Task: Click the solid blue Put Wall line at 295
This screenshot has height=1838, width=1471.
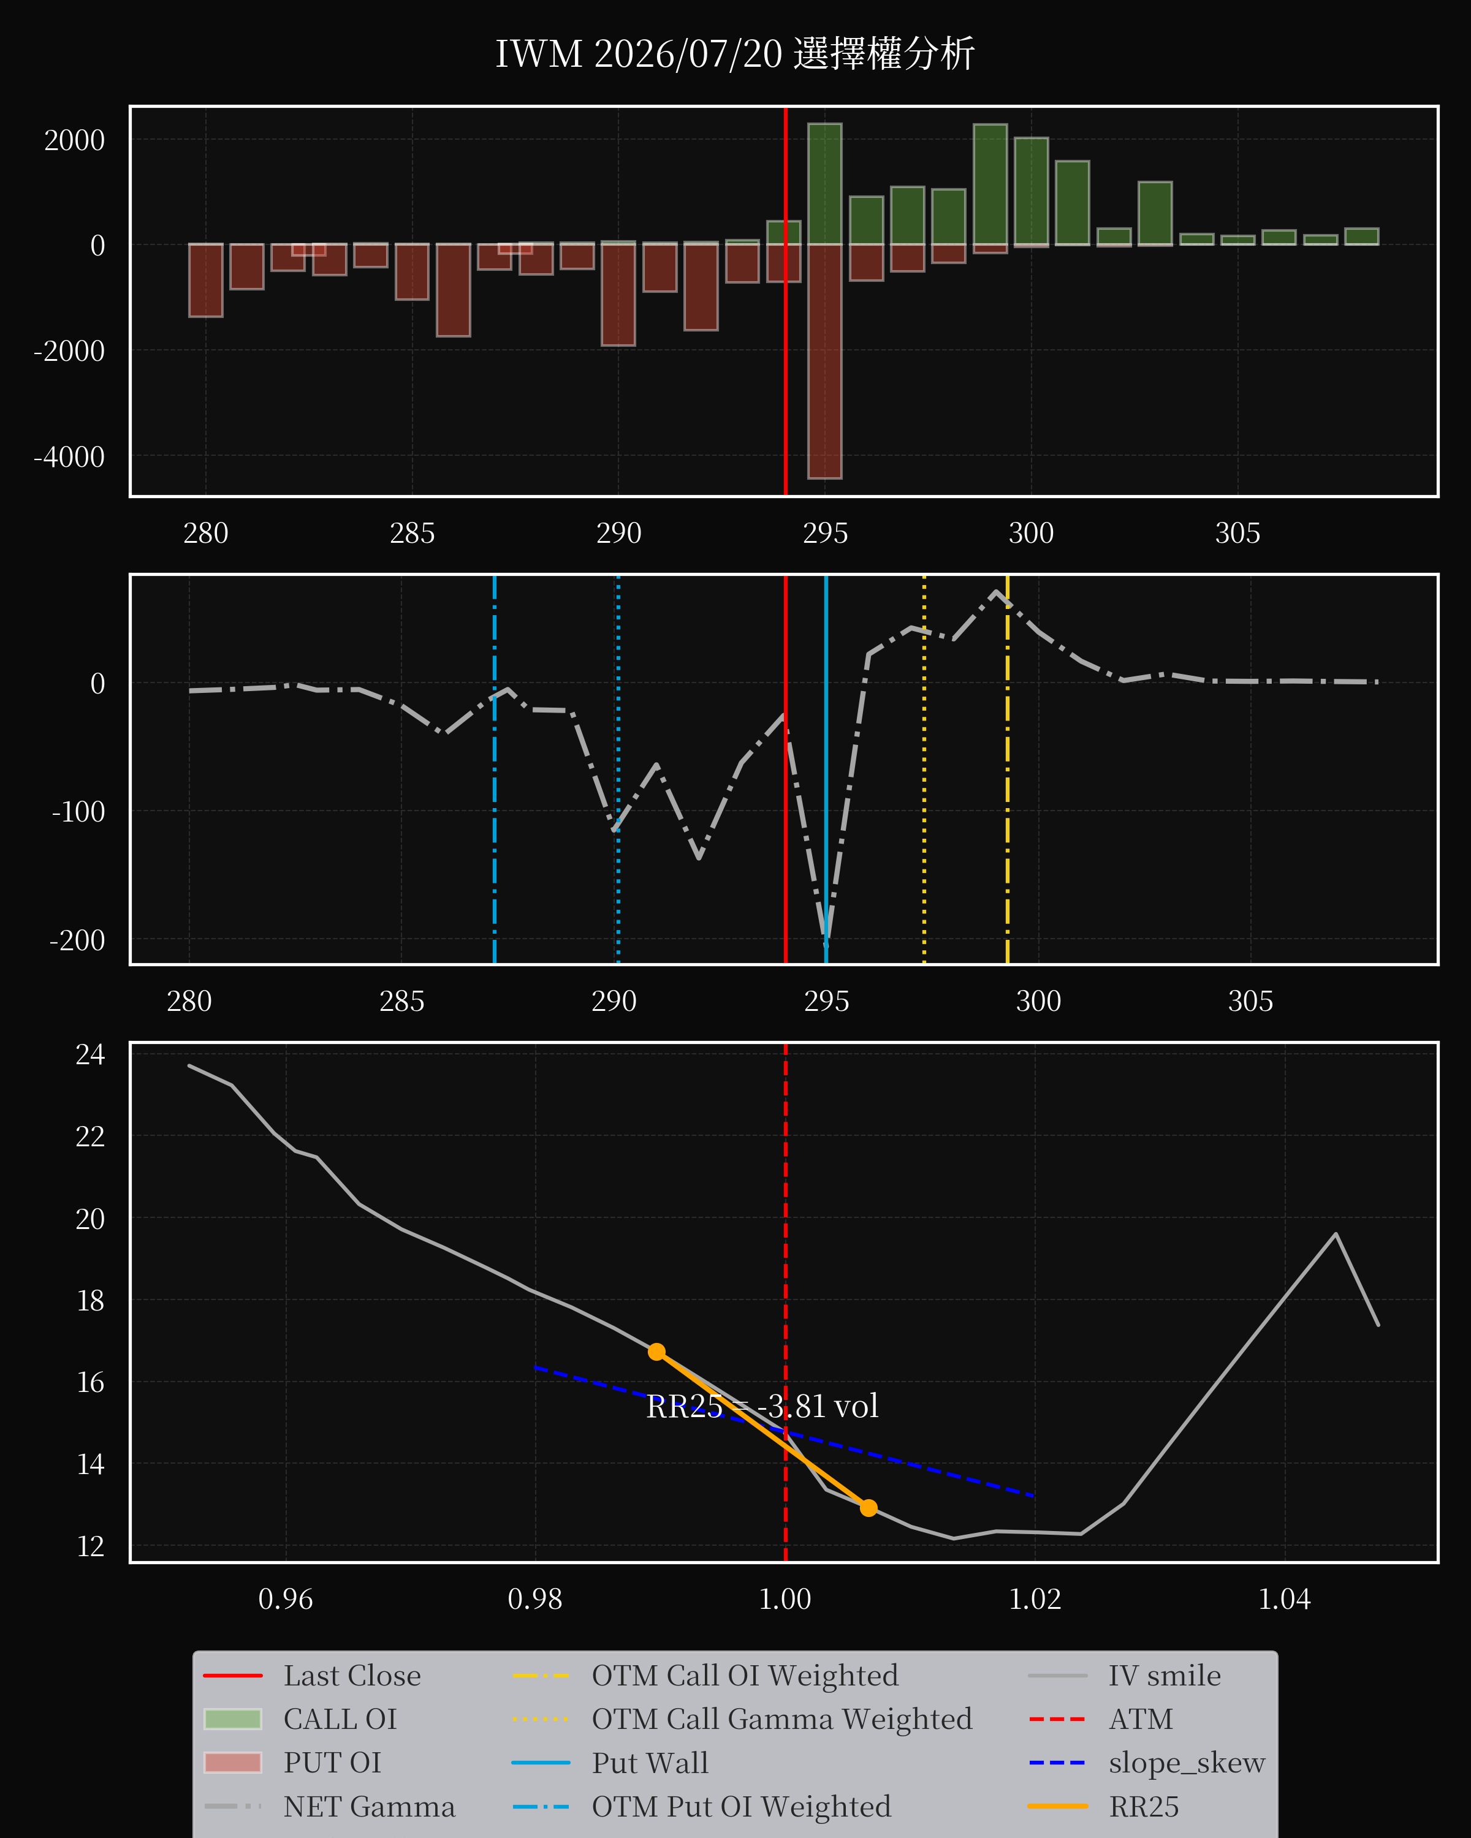Action: point(826,769)
